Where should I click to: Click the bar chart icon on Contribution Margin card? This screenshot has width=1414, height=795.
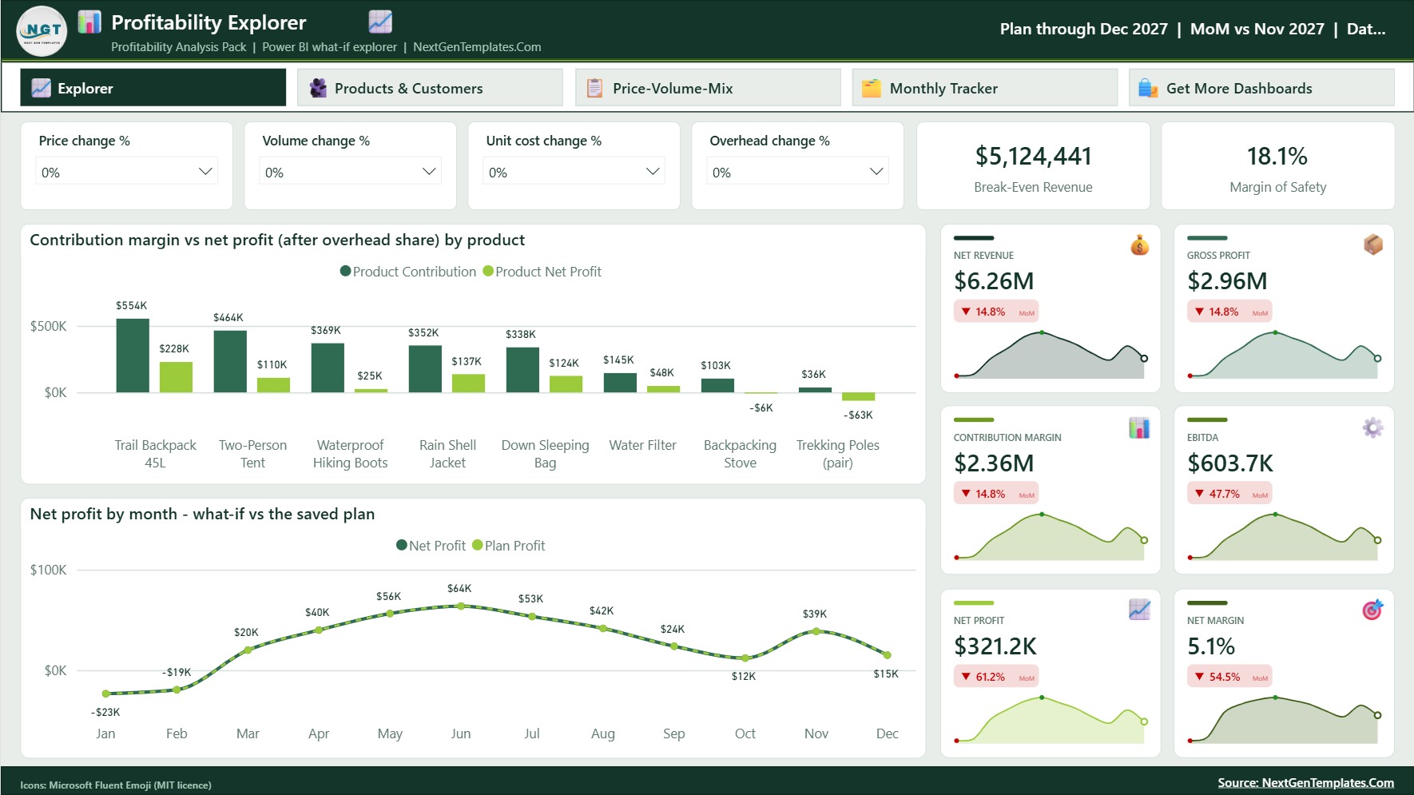pyautogui.click(x=1139, y=427)
